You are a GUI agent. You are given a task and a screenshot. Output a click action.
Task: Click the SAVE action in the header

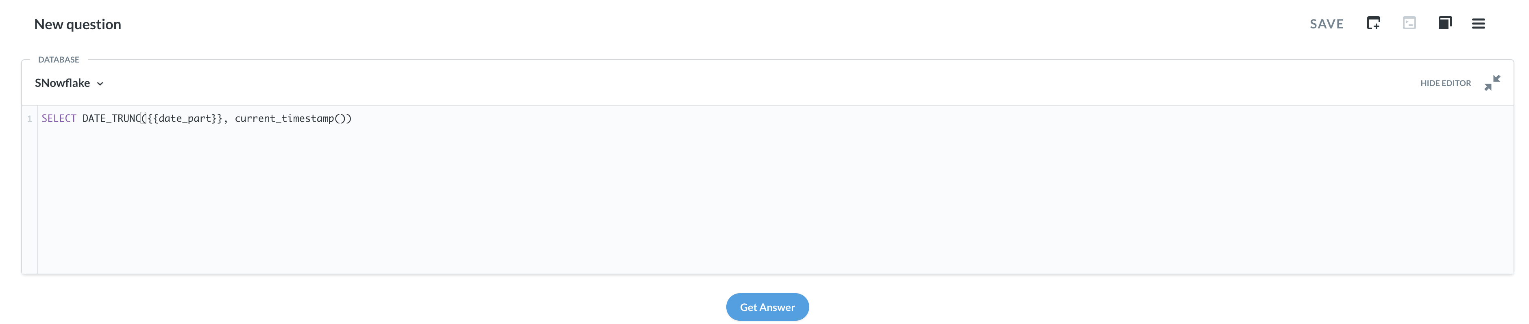tap(1326, 24)
